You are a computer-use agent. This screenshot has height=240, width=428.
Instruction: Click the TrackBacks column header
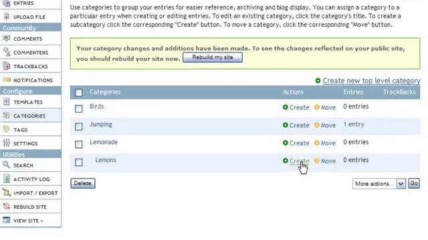click(x=399, y=92)
